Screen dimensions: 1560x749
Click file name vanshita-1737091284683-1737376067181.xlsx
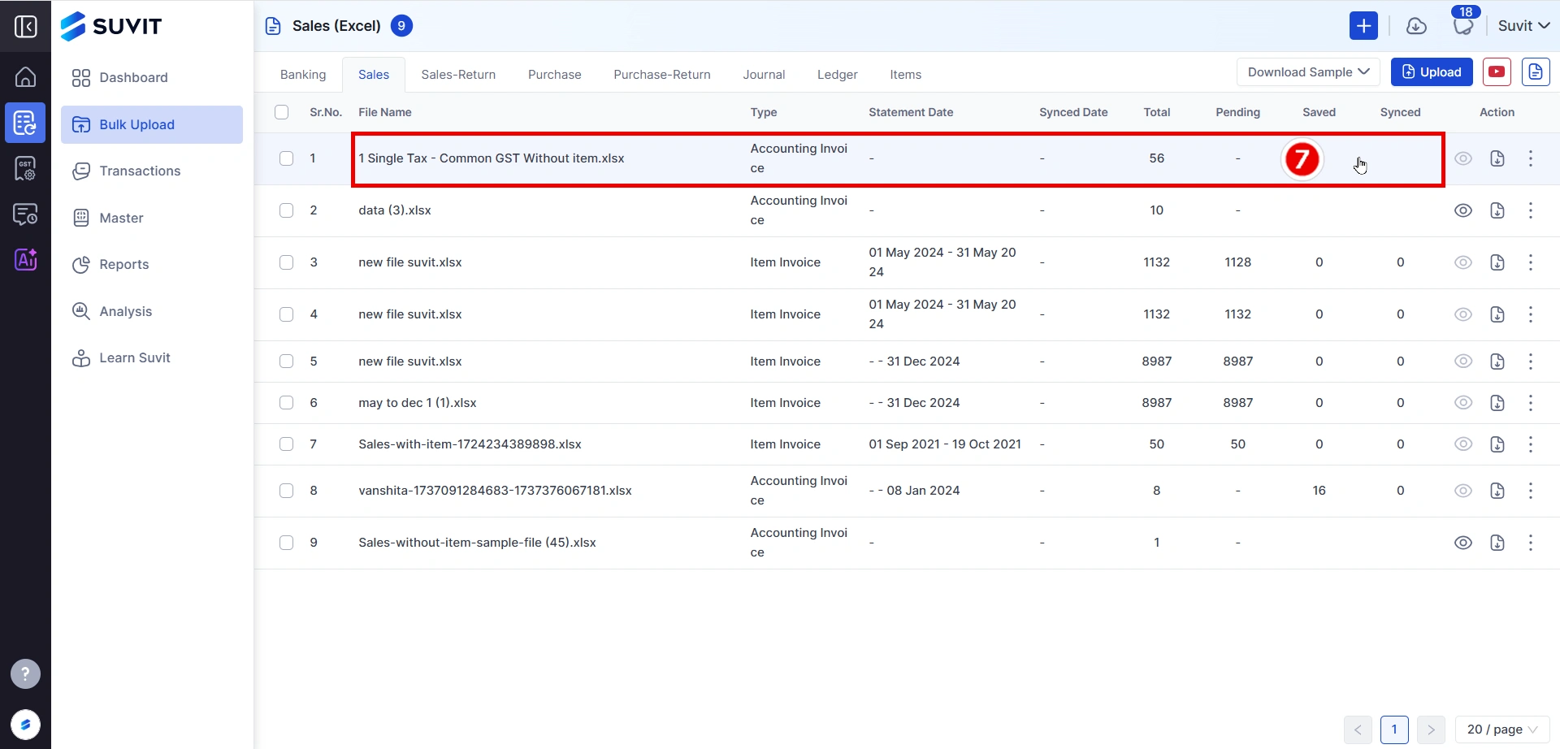495,491
